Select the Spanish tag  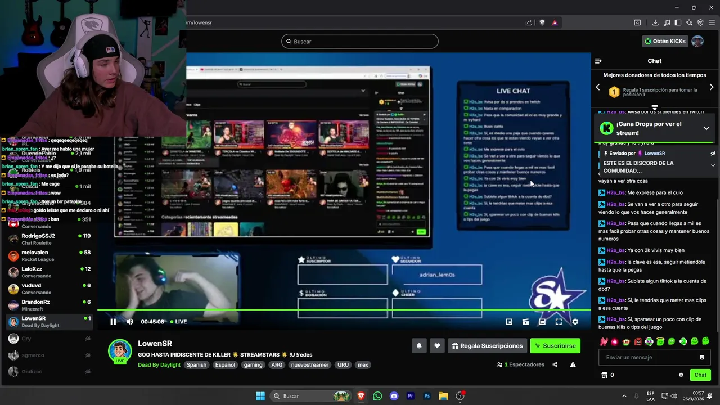point(196,365)
